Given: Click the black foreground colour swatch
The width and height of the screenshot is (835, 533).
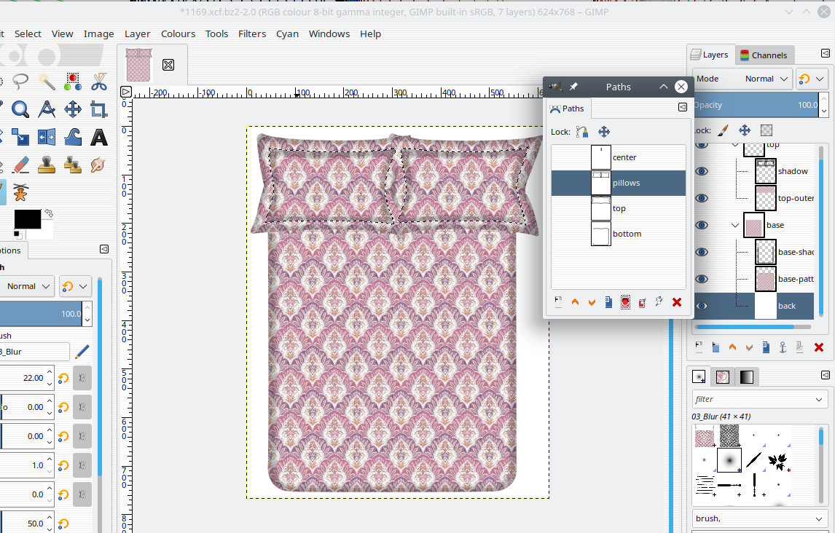Looking at the screenshot, I should [x=26, y=218].
